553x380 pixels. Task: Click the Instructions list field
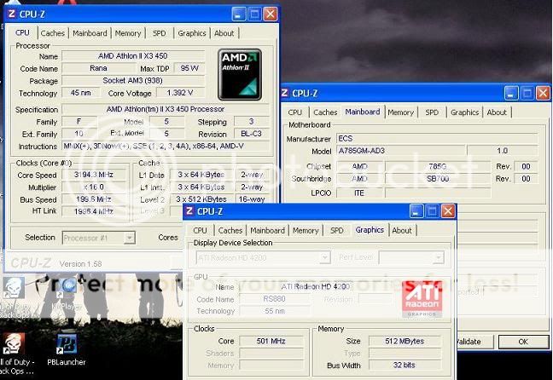pyautogui.click(x=166, y=147)
